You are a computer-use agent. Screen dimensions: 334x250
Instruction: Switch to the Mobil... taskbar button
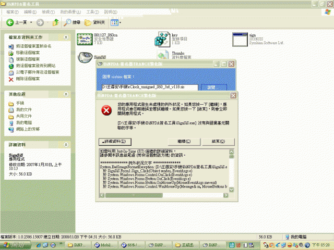pyautogui.click(x=105, y=245)
